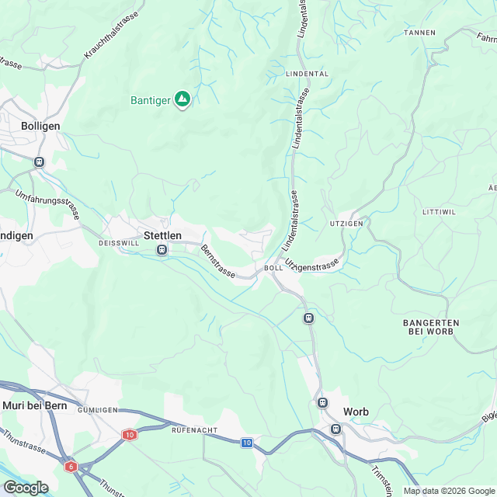Screen dimensions: 497x497
Task: Open the Stettlen railway station icon
Action: coord(162,250)
